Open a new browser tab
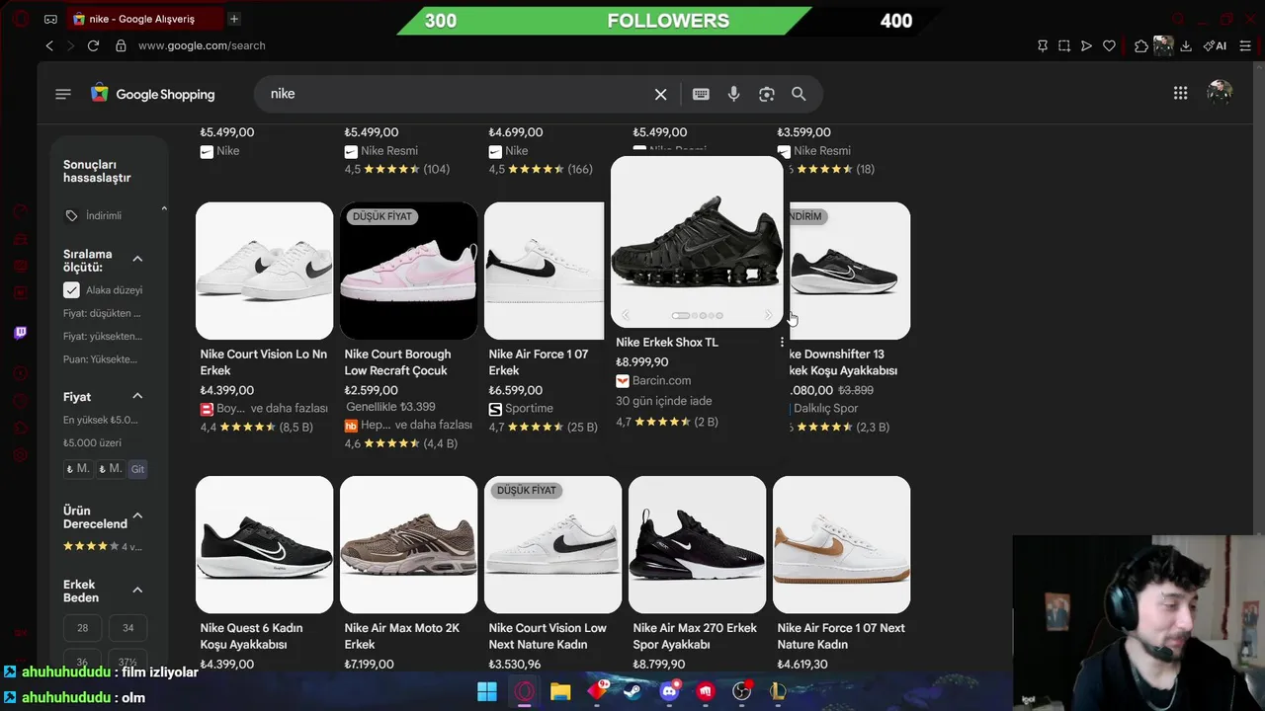The height and width of the screenshot is (711, 1265). coord(233,19)
